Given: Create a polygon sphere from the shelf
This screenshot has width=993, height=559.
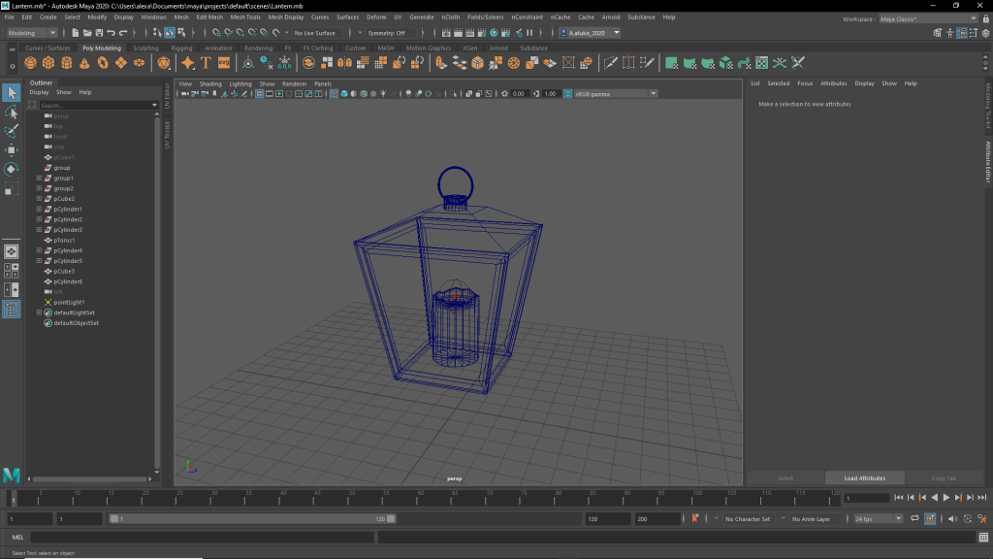Looking at the screenshot, I should [31, 63].
